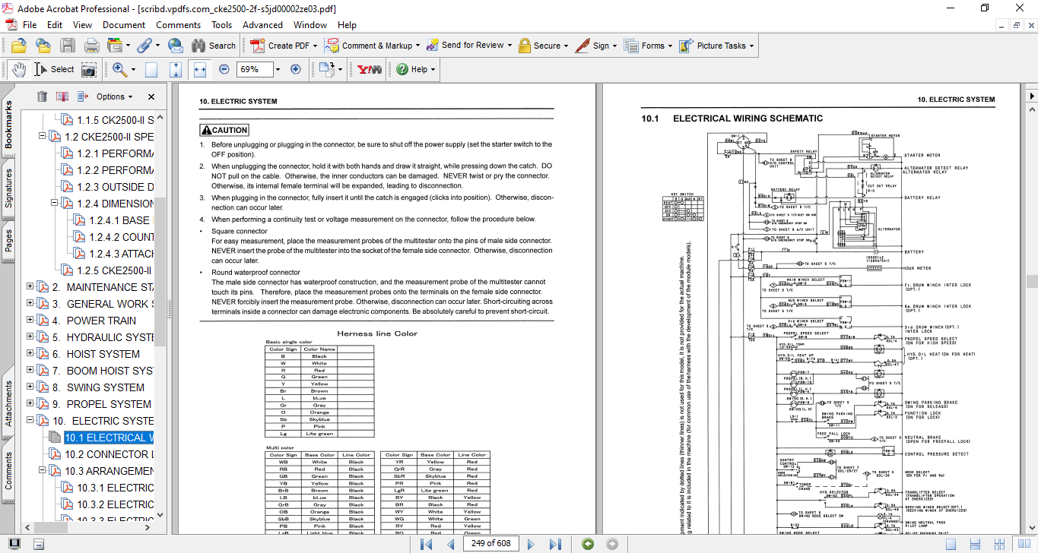Click the Zoom Out minus button
The width and height of the screenshot is (1038, 553).
[224, 69]
